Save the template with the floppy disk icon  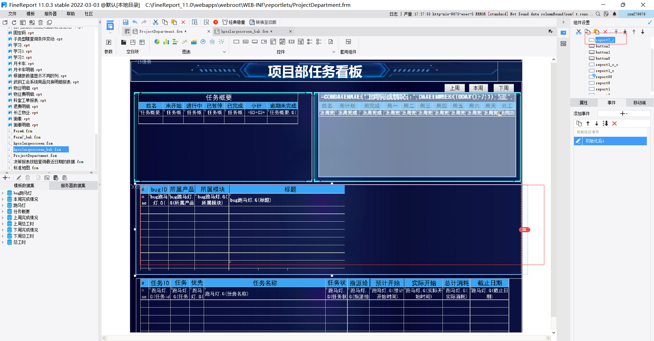click(x=126, y=22)
